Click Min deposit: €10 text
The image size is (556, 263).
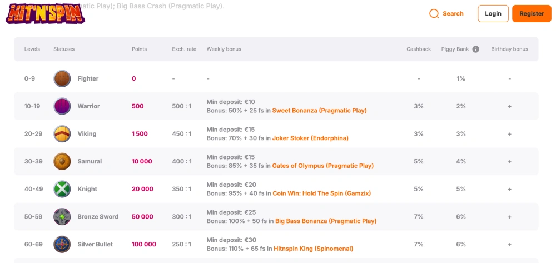[x=231, y=102]
